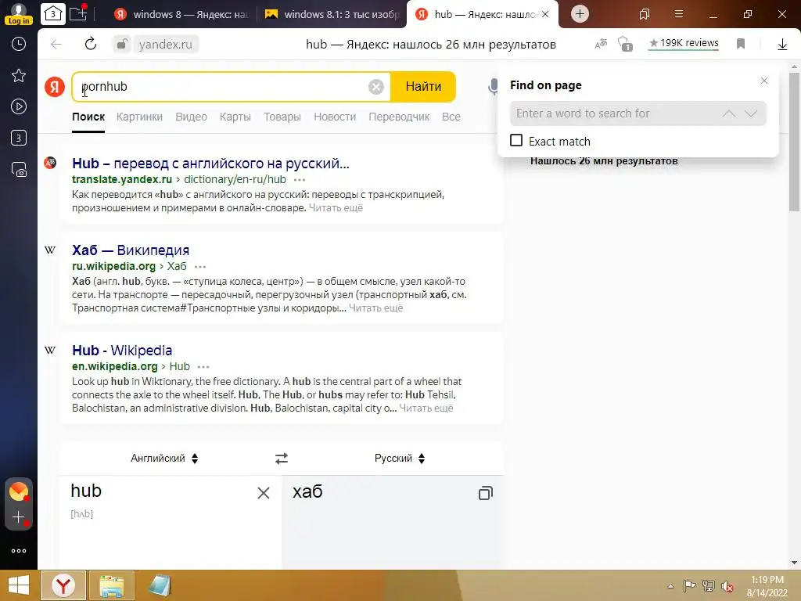Click the back navigation arrow
The image size is (801, 601).
point(56,45)
